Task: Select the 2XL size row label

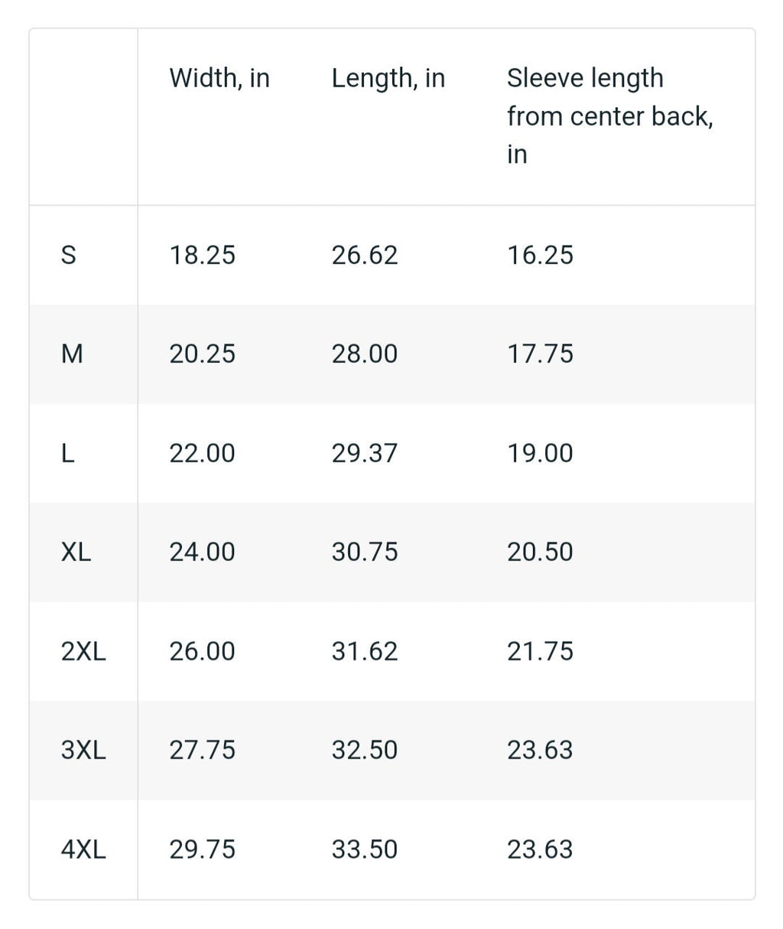Action: coord(83,651)
